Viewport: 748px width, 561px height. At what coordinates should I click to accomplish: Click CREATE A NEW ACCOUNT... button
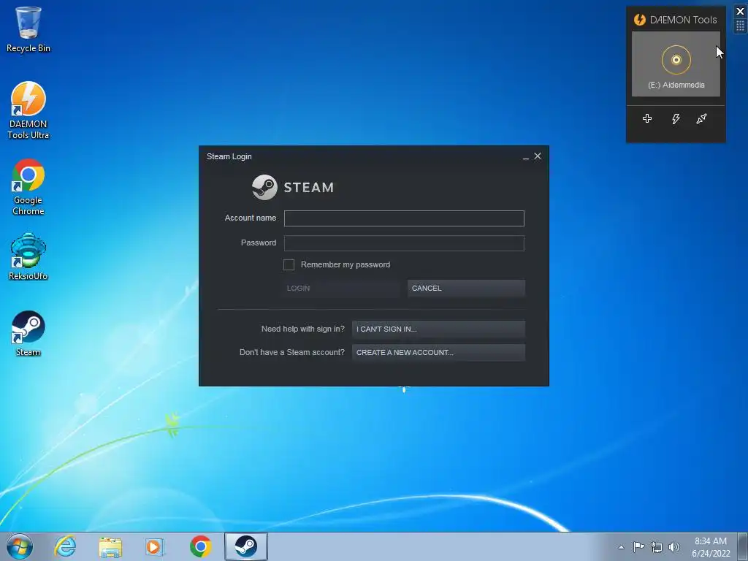coord(438,353)
